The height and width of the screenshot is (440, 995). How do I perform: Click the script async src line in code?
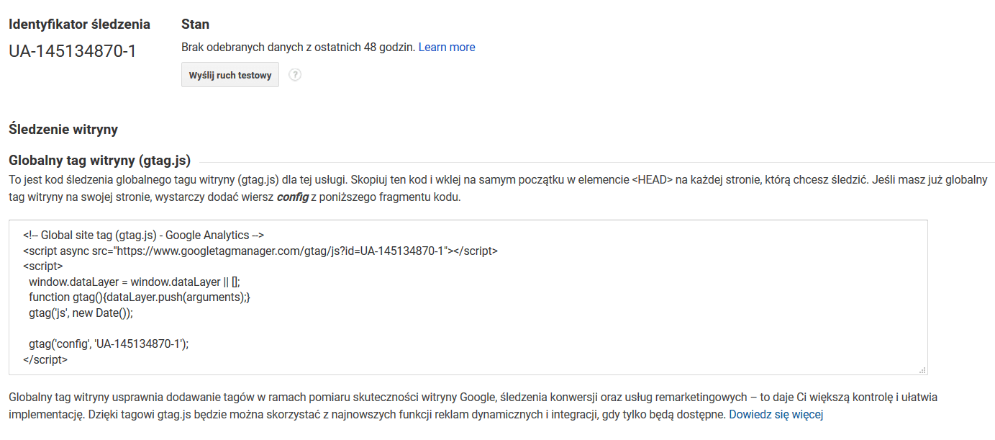[260, 251]
